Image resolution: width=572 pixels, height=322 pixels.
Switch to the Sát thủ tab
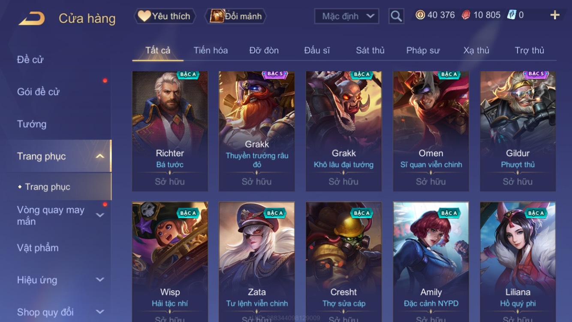370,50
